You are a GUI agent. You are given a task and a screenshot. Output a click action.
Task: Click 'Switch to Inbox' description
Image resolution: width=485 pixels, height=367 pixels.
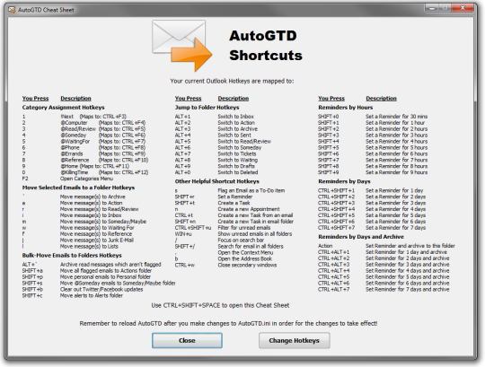pyautogui.click(x=235, y=117)
